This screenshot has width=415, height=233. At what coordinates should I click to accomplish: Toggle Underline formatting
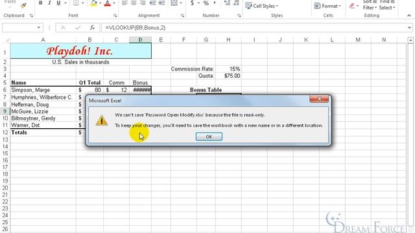pyautogui.click(x=58, y=3)
